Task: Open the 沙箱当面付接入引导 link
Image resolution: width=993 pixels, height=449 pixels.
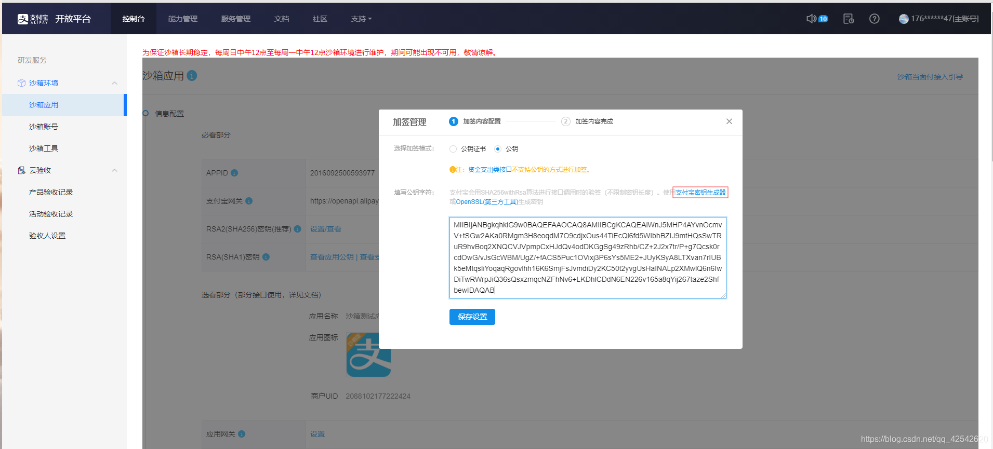Action: (930, 77)
